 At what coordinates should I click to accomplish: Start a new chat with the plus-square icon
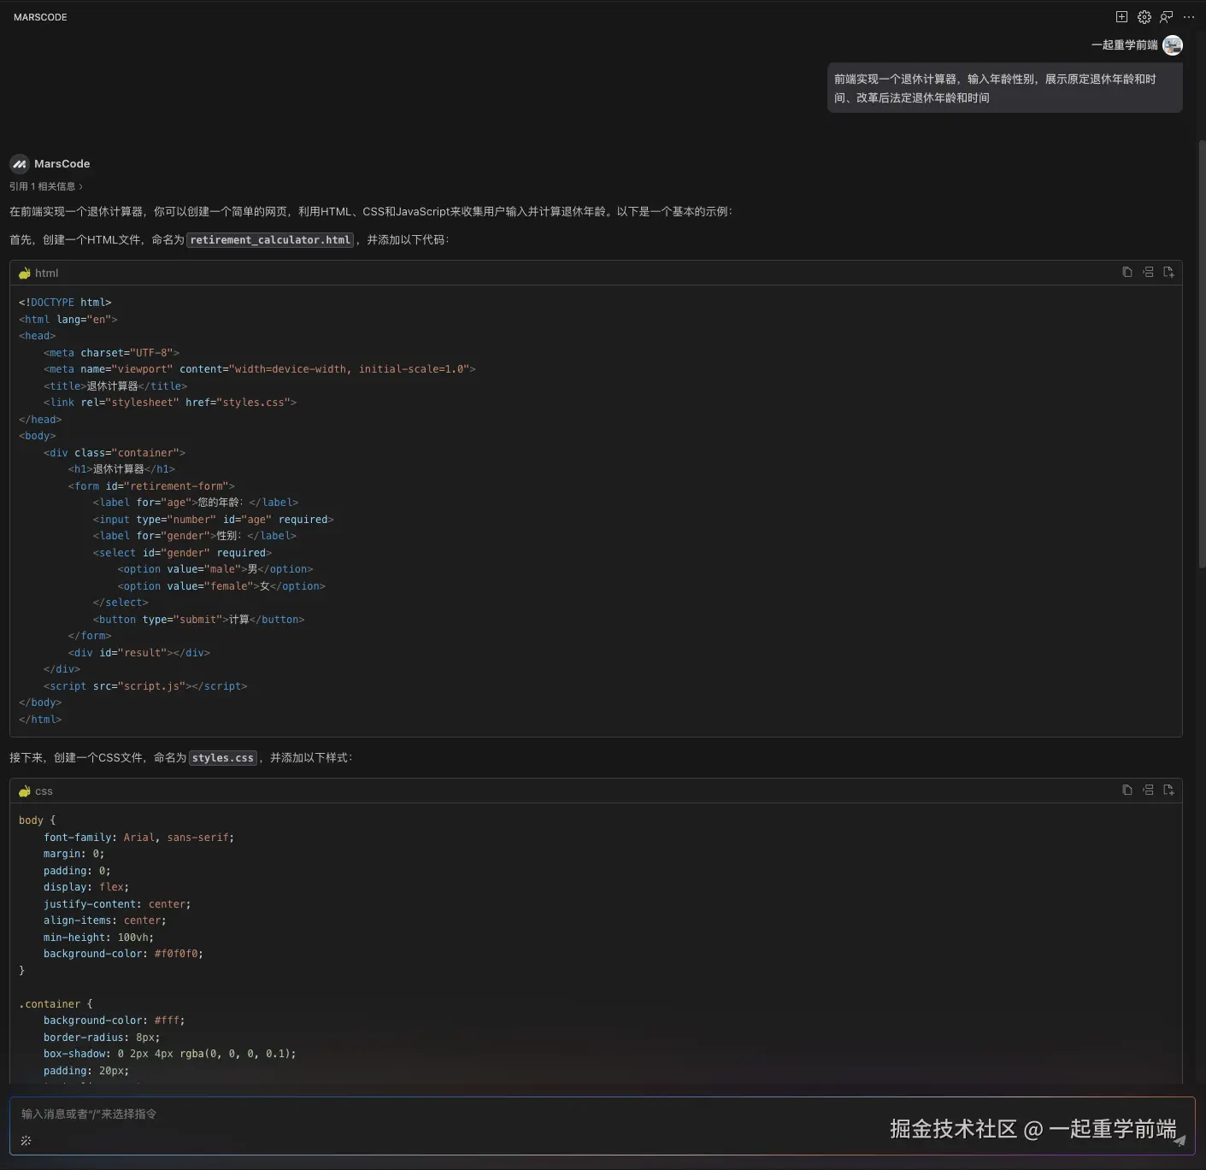point(1121,17)
